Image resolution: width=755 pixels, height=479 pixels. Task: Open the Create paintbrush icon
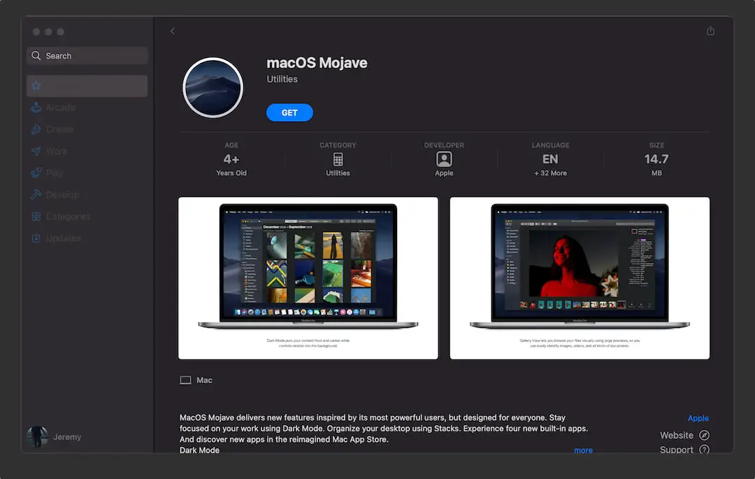click(x=36, y=129)
